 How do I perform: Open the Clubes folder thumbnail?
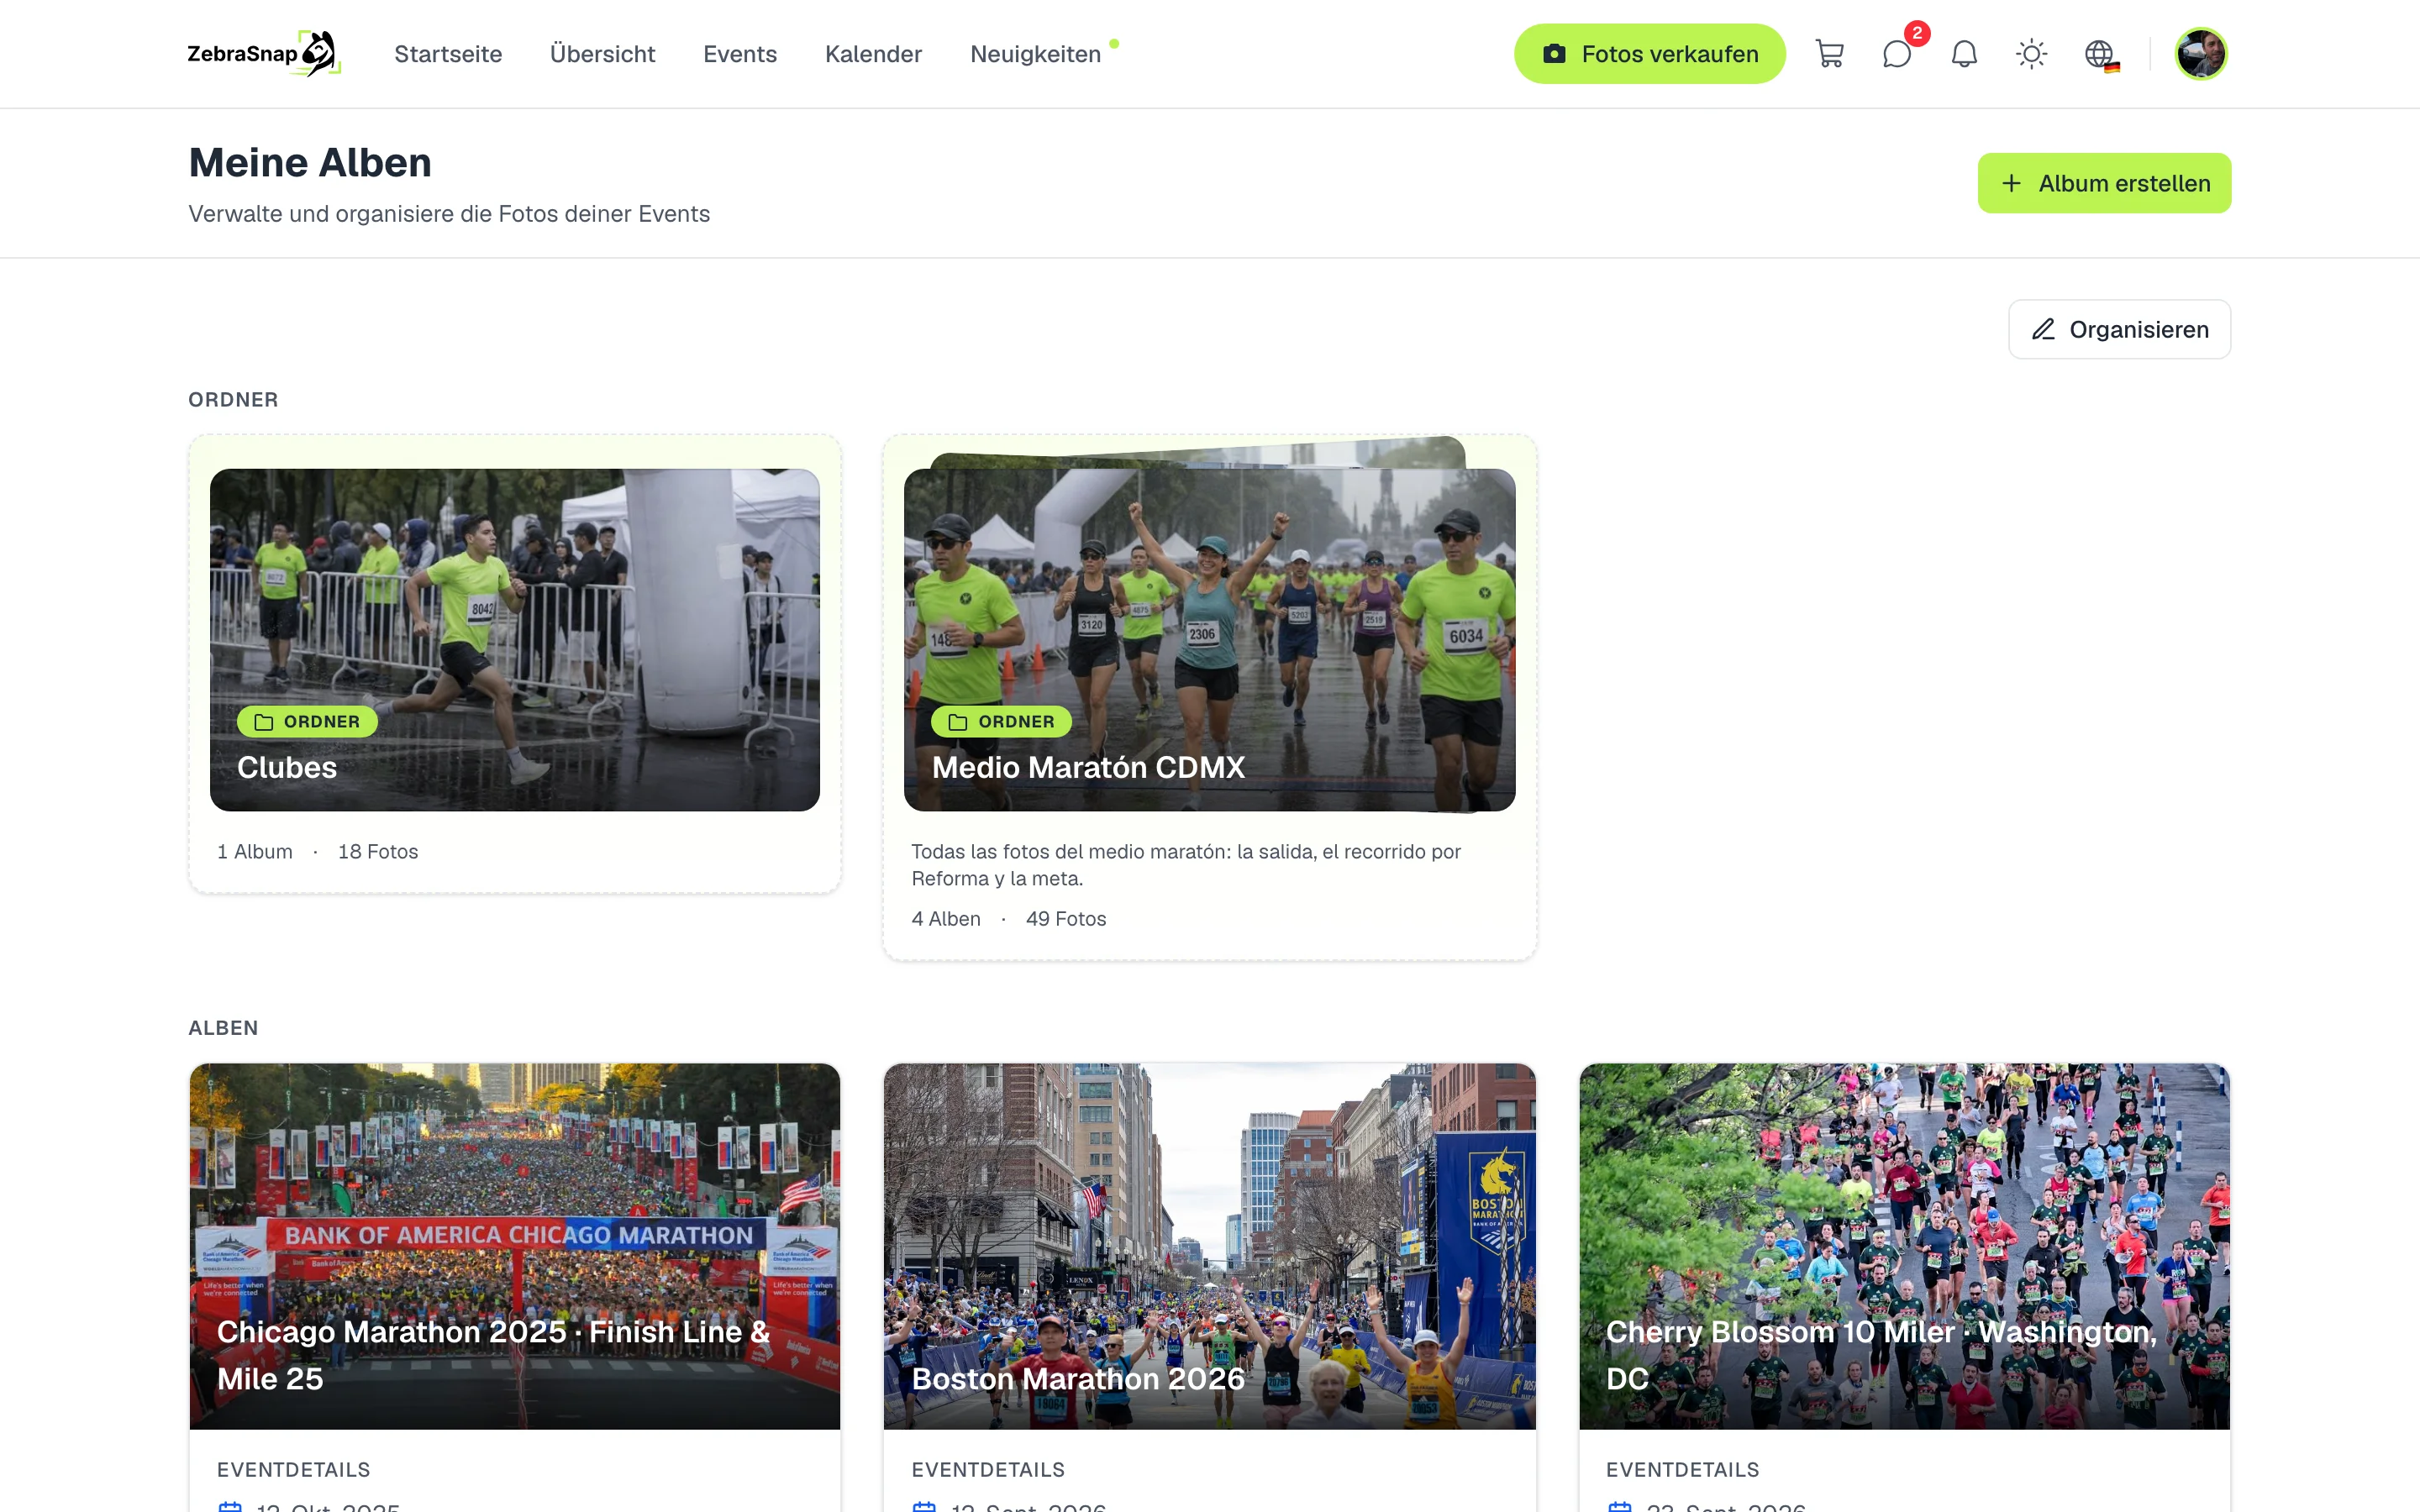tap(515, 640)
